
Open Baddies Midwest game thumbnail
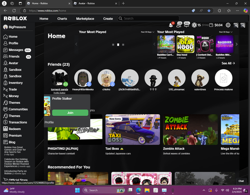tap(224, 44)
